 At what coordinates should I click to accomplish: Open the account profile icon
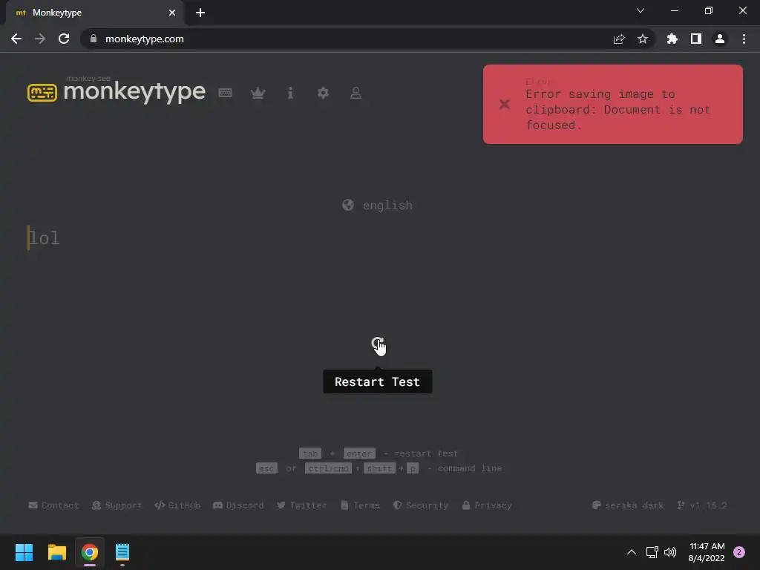click(x=356, y=93)
